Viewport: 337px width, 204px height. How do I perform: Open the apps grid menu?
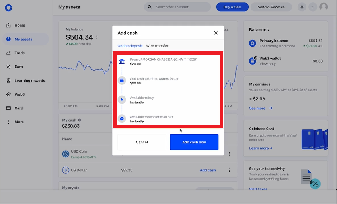[313, 7]
